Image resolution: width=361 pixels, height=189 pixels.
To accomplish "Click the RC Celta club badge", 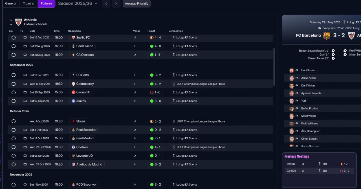I will pos(73,75).
